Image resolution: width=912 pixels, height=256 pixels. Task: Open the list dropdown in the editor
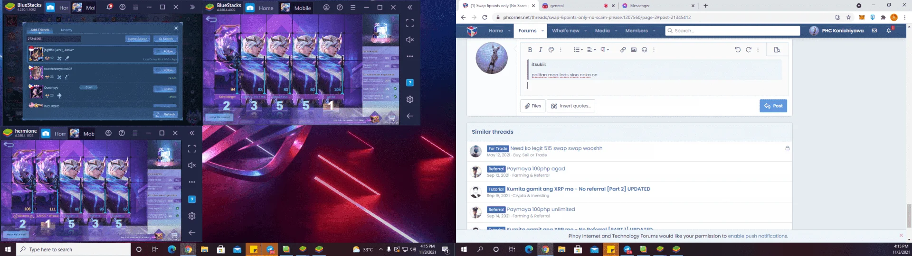(x=578, y=50)
